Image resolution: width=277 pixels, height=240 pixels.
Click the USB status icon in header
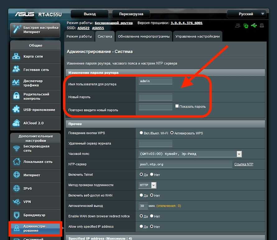[254, 26]
